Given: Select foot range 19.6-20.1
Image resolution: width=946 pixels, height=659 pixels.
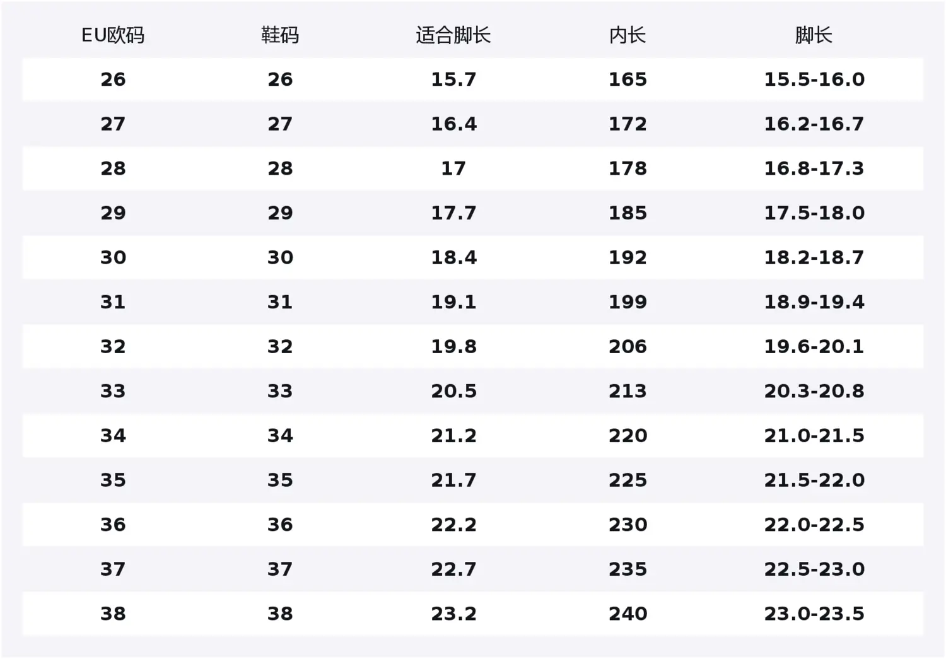Looking at the screenshot, I should 814,346.
